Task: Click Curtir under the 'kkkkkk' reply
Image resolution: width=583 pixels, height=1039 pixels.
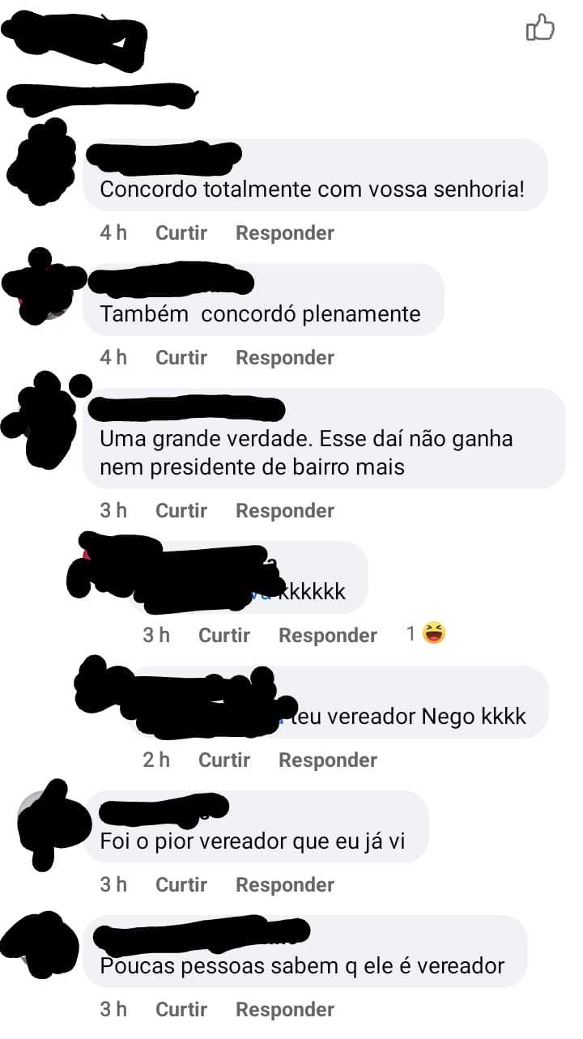Action: (224, 636)
